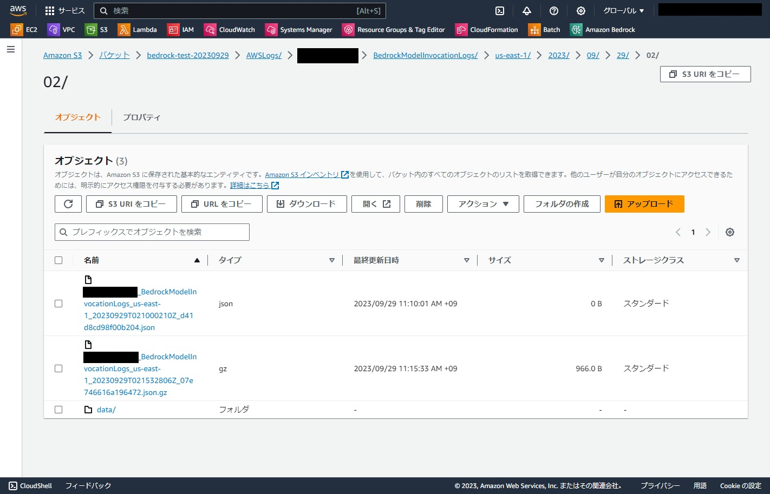Open the notifications bell
The height and width of the screenshot is (494, 770).
click(x=527, y=11)
